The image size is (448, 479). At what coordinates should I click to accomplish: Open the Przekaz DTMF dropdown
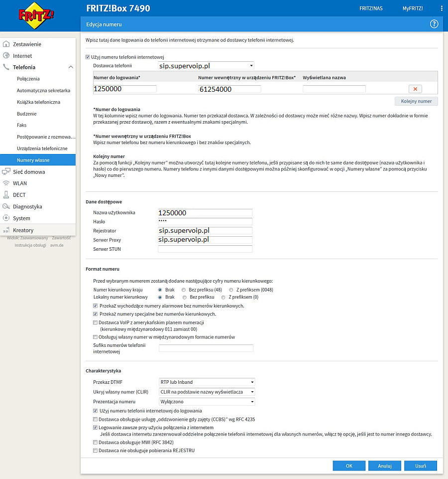click(207, 382)
